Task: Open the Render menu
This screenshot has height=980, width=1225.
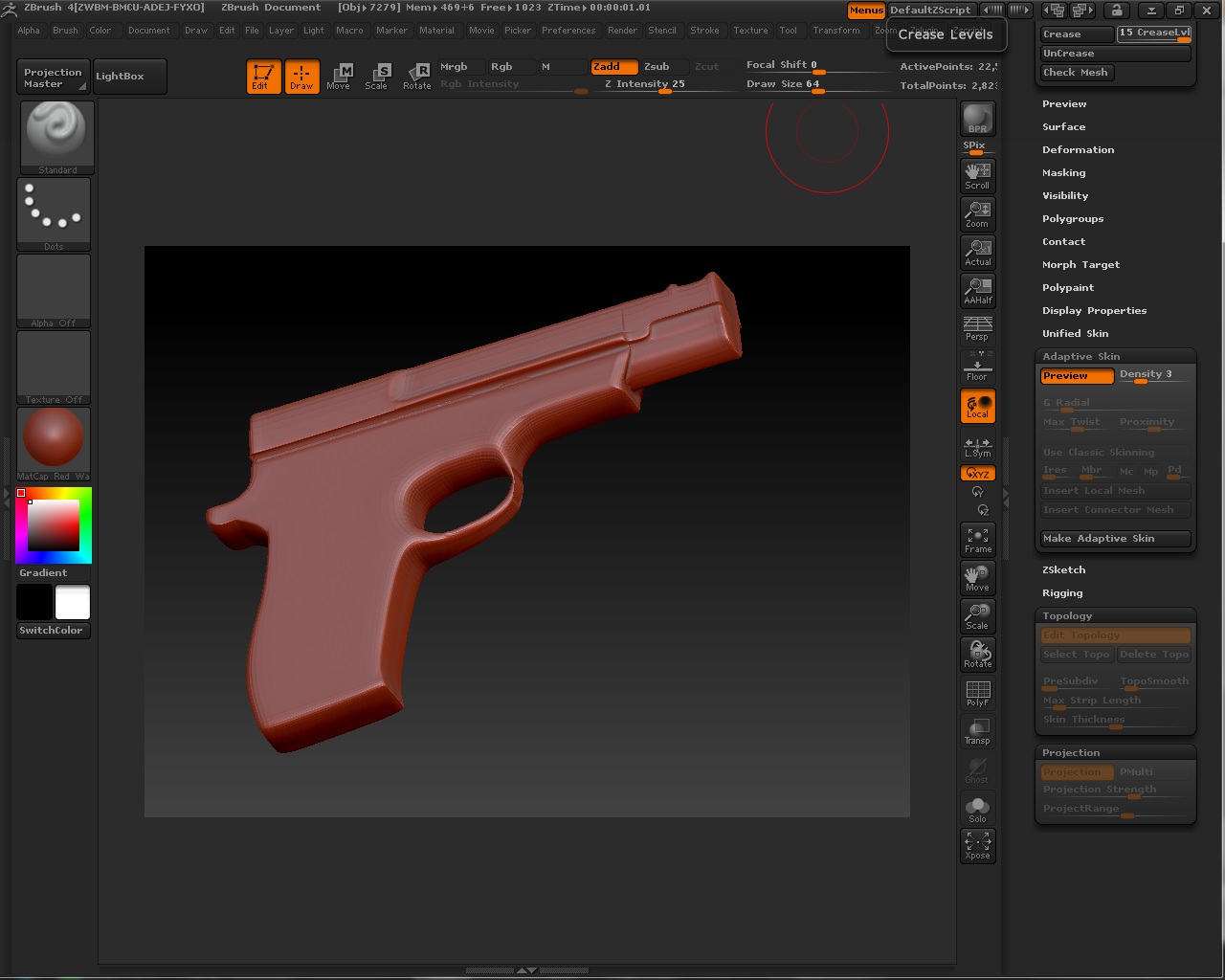Action: (622, 31)
